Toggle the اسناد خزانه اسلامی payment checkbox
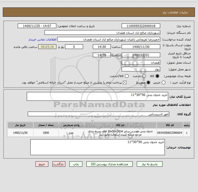 click(125, 83)
